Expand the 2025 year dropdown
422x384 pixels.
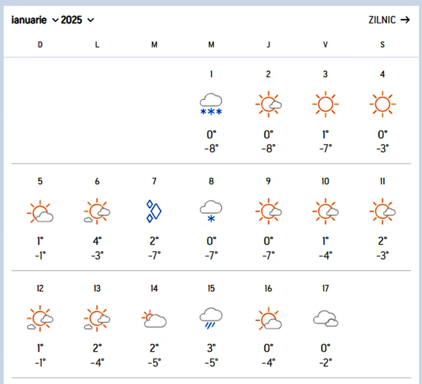point(77,20)
